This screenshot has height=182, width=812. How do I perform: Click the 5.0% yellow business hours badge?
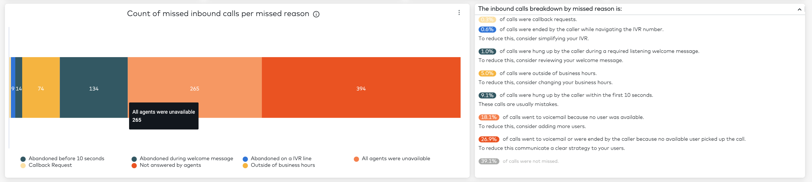pos(487,73)
